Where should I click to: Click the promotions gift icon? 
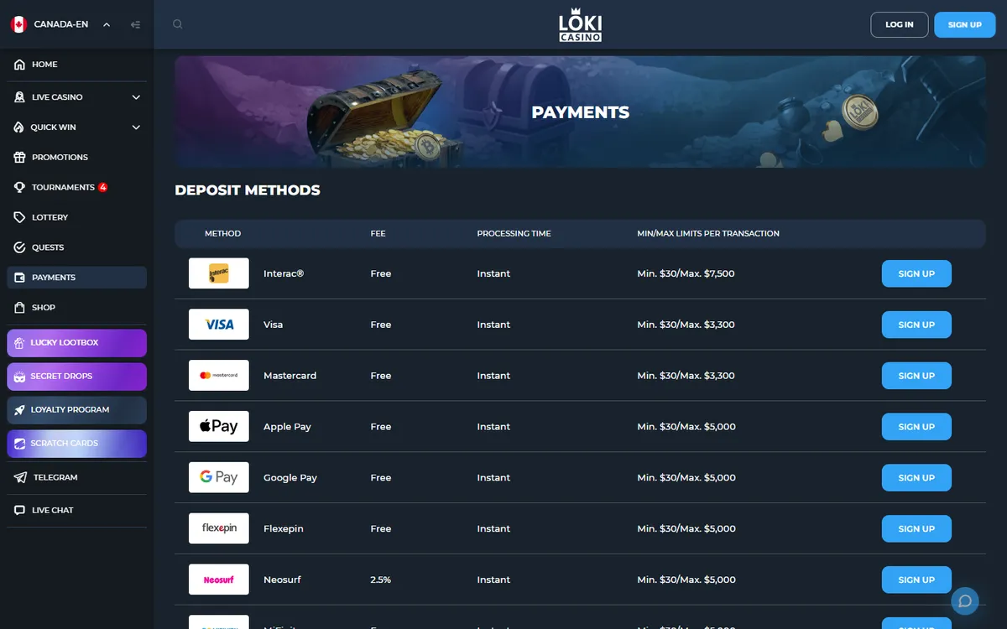click(x=20, y=158)
